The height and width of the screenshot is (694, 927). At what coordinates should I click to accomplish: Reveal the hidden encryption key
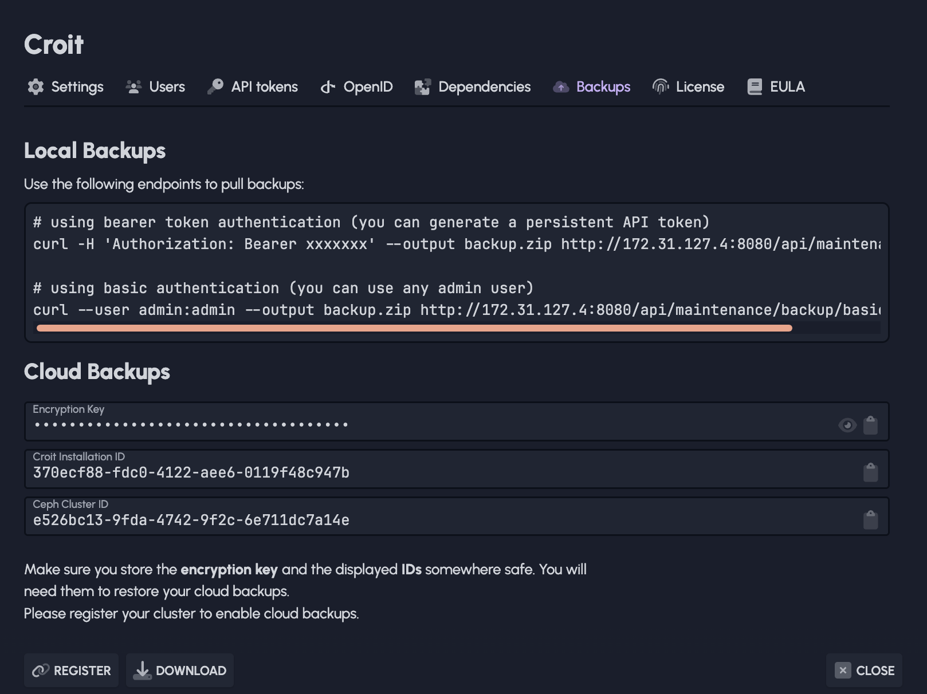(x=847, y=425)
